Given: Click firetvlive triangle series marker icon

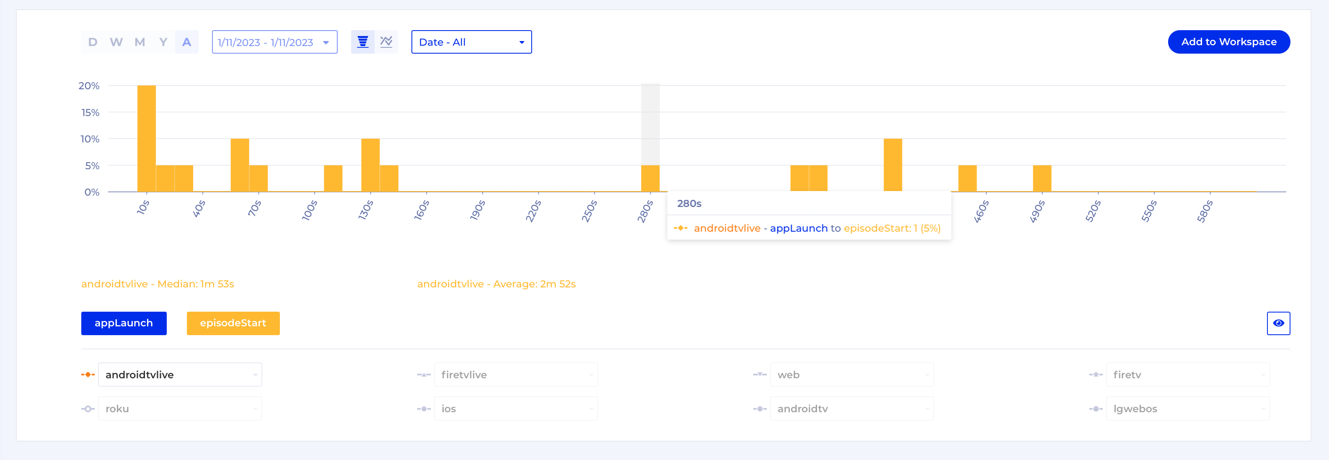Looking at the screenshot, I should pos(424,375).
